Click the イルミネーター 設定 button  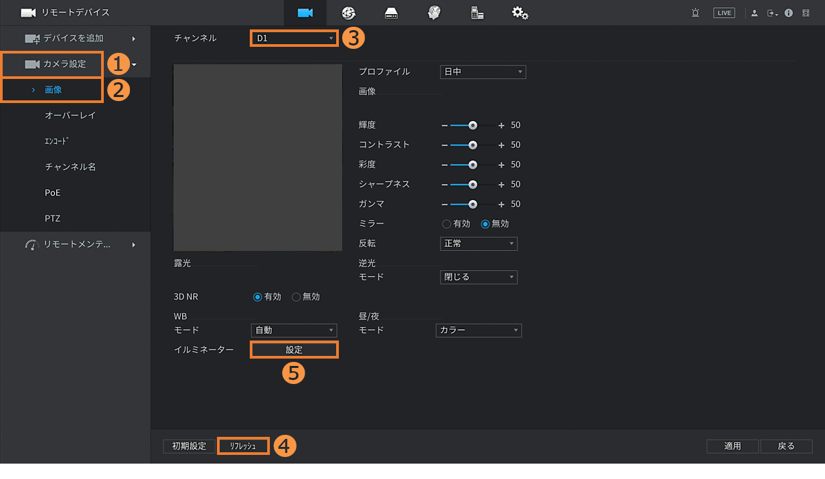tap(294, 350)
